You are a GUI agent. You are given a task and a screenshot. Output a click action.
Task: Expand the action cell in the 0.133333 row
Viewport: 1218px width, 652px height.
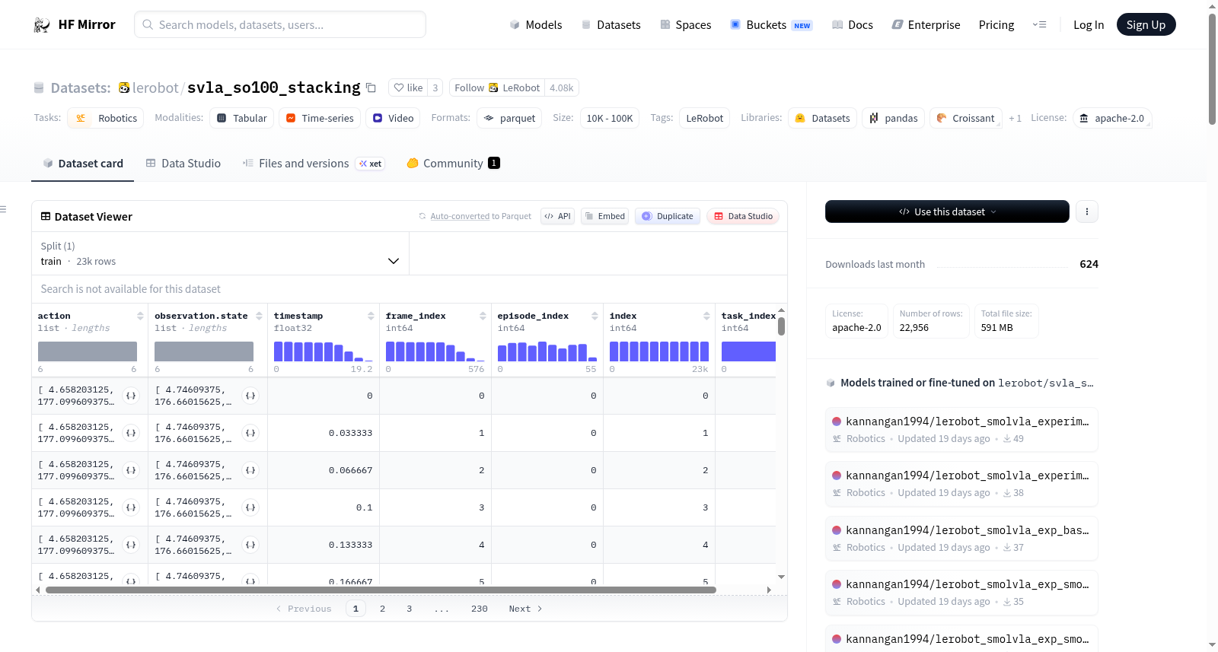131,545
